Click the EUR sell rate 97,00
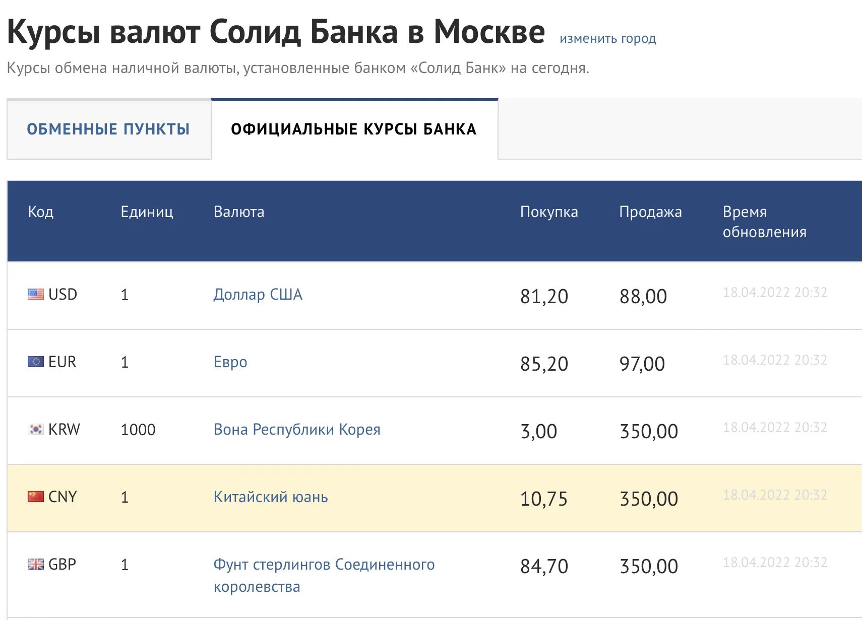 click(642, 364)
